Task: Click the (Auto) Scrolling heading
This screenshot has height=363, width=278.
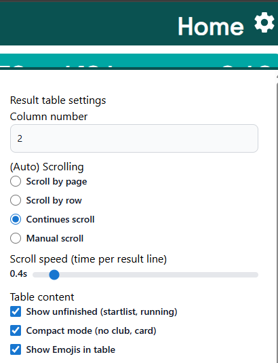Action: pyautogui.click(x=47, y=167)
